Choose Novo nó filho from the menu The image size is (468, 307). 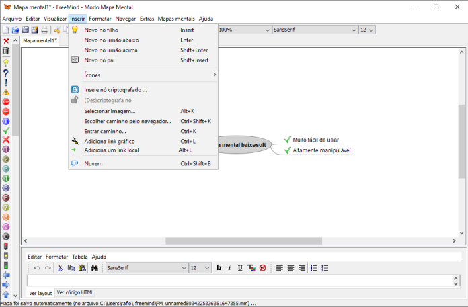(x=143, y=30)
